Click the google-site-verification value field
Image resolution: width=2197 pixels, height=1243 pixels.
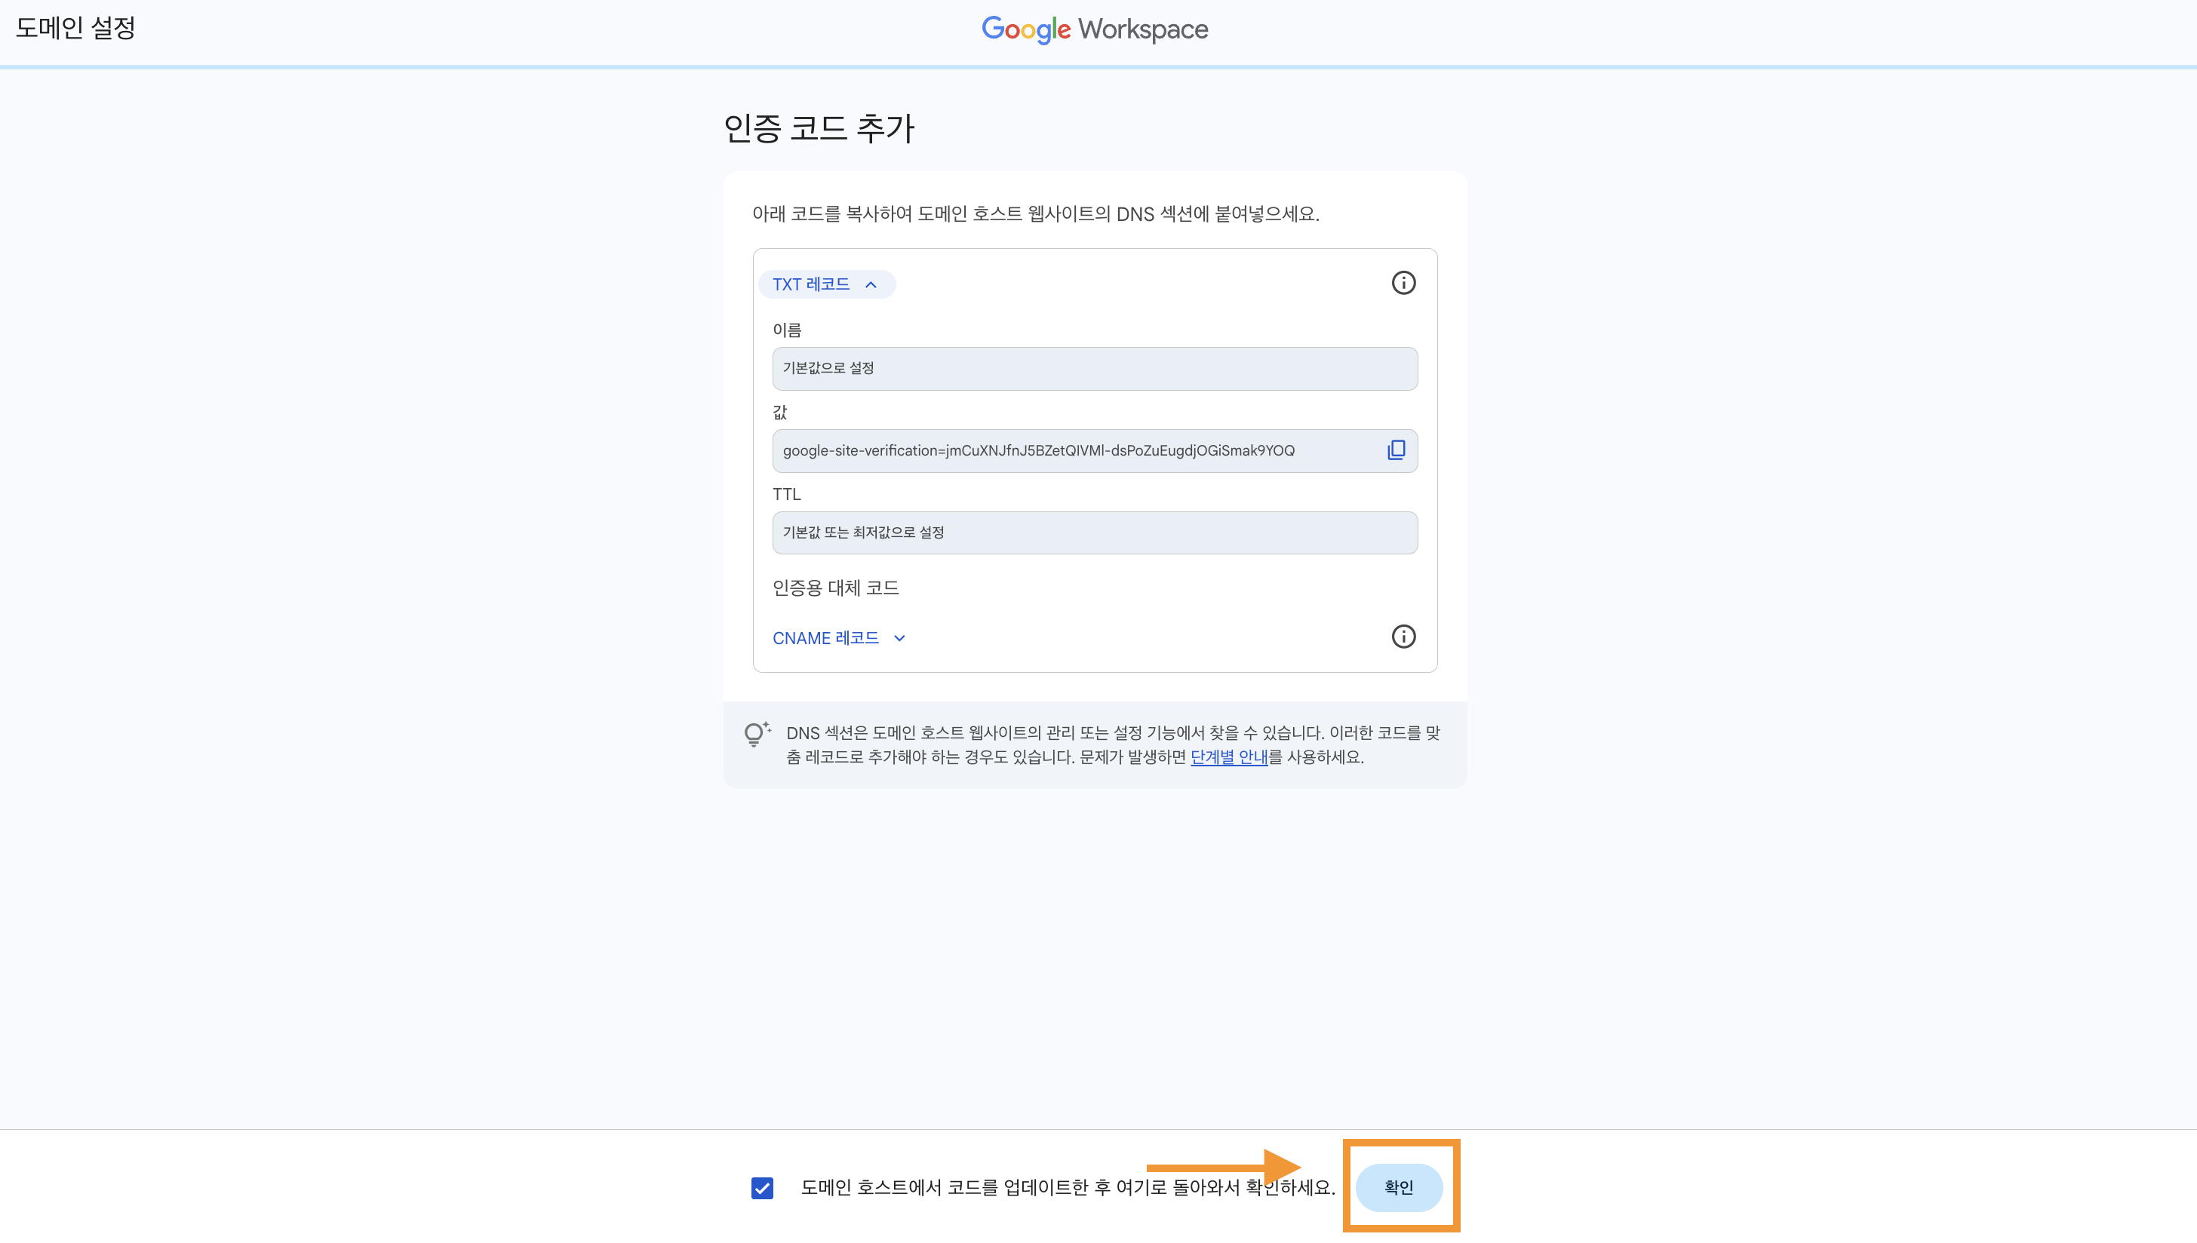click(1037, 450)
